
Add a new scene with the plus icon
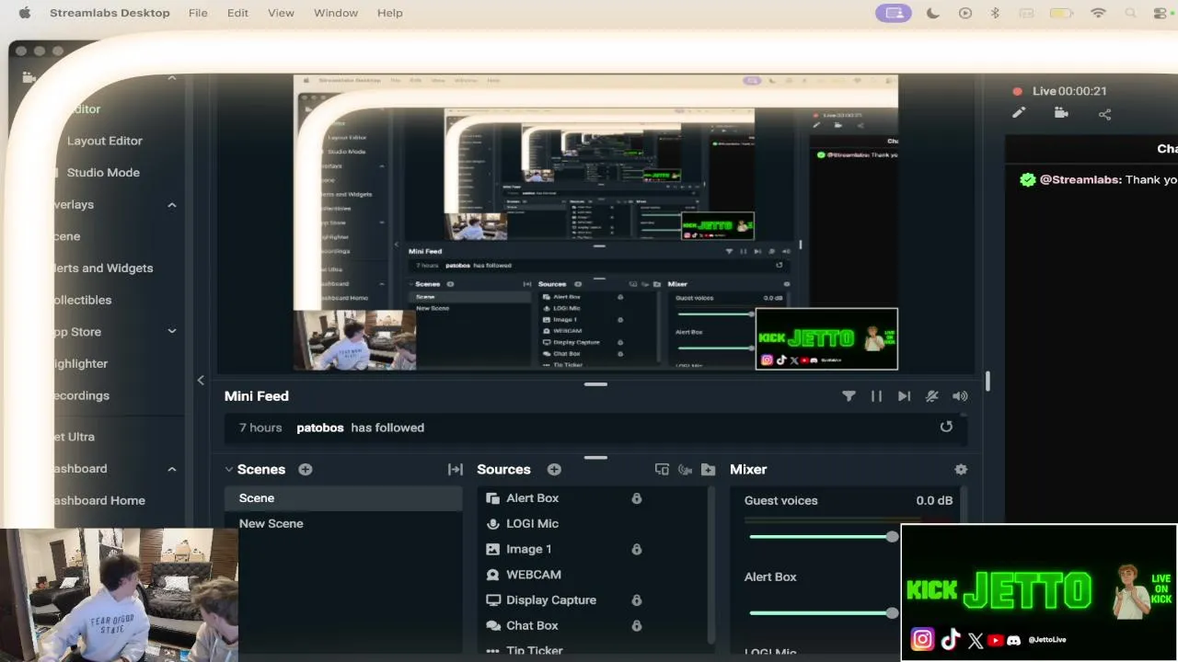click(306, 469)
